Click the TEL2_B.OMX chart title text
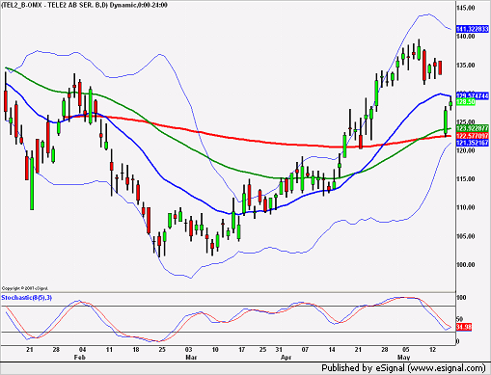Viewport: 491px width, 375px height. pos(85,5)
